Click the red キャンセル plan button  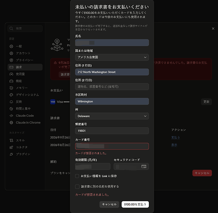202,173
